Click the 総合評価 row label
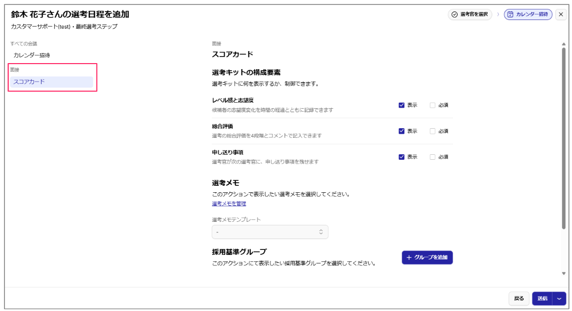The width and height of the screenshot is (572, 311). (x=222, y=126)
